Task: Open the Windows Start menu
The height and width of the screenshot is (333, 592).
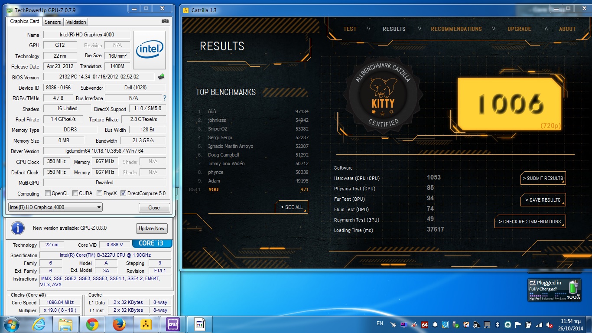Action: click(x=11, y=324)
